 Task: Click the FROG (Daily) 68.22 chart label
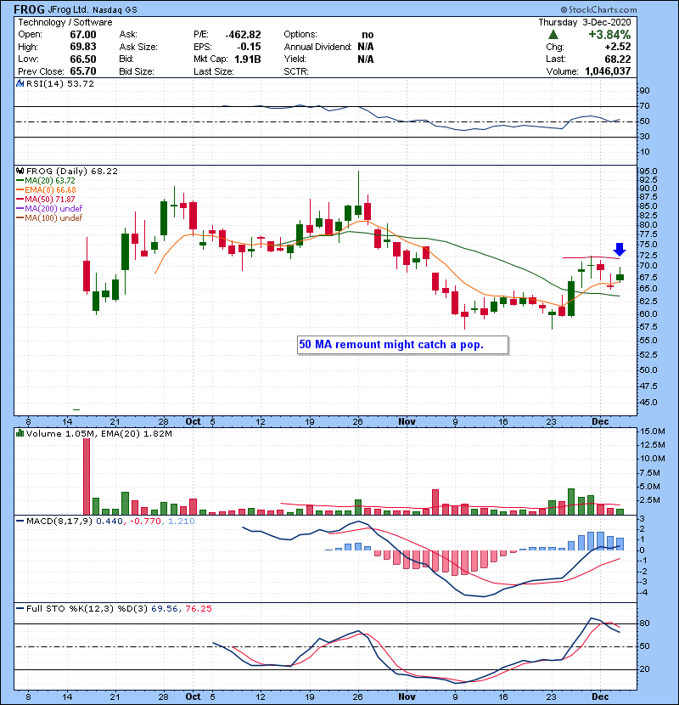72,172
